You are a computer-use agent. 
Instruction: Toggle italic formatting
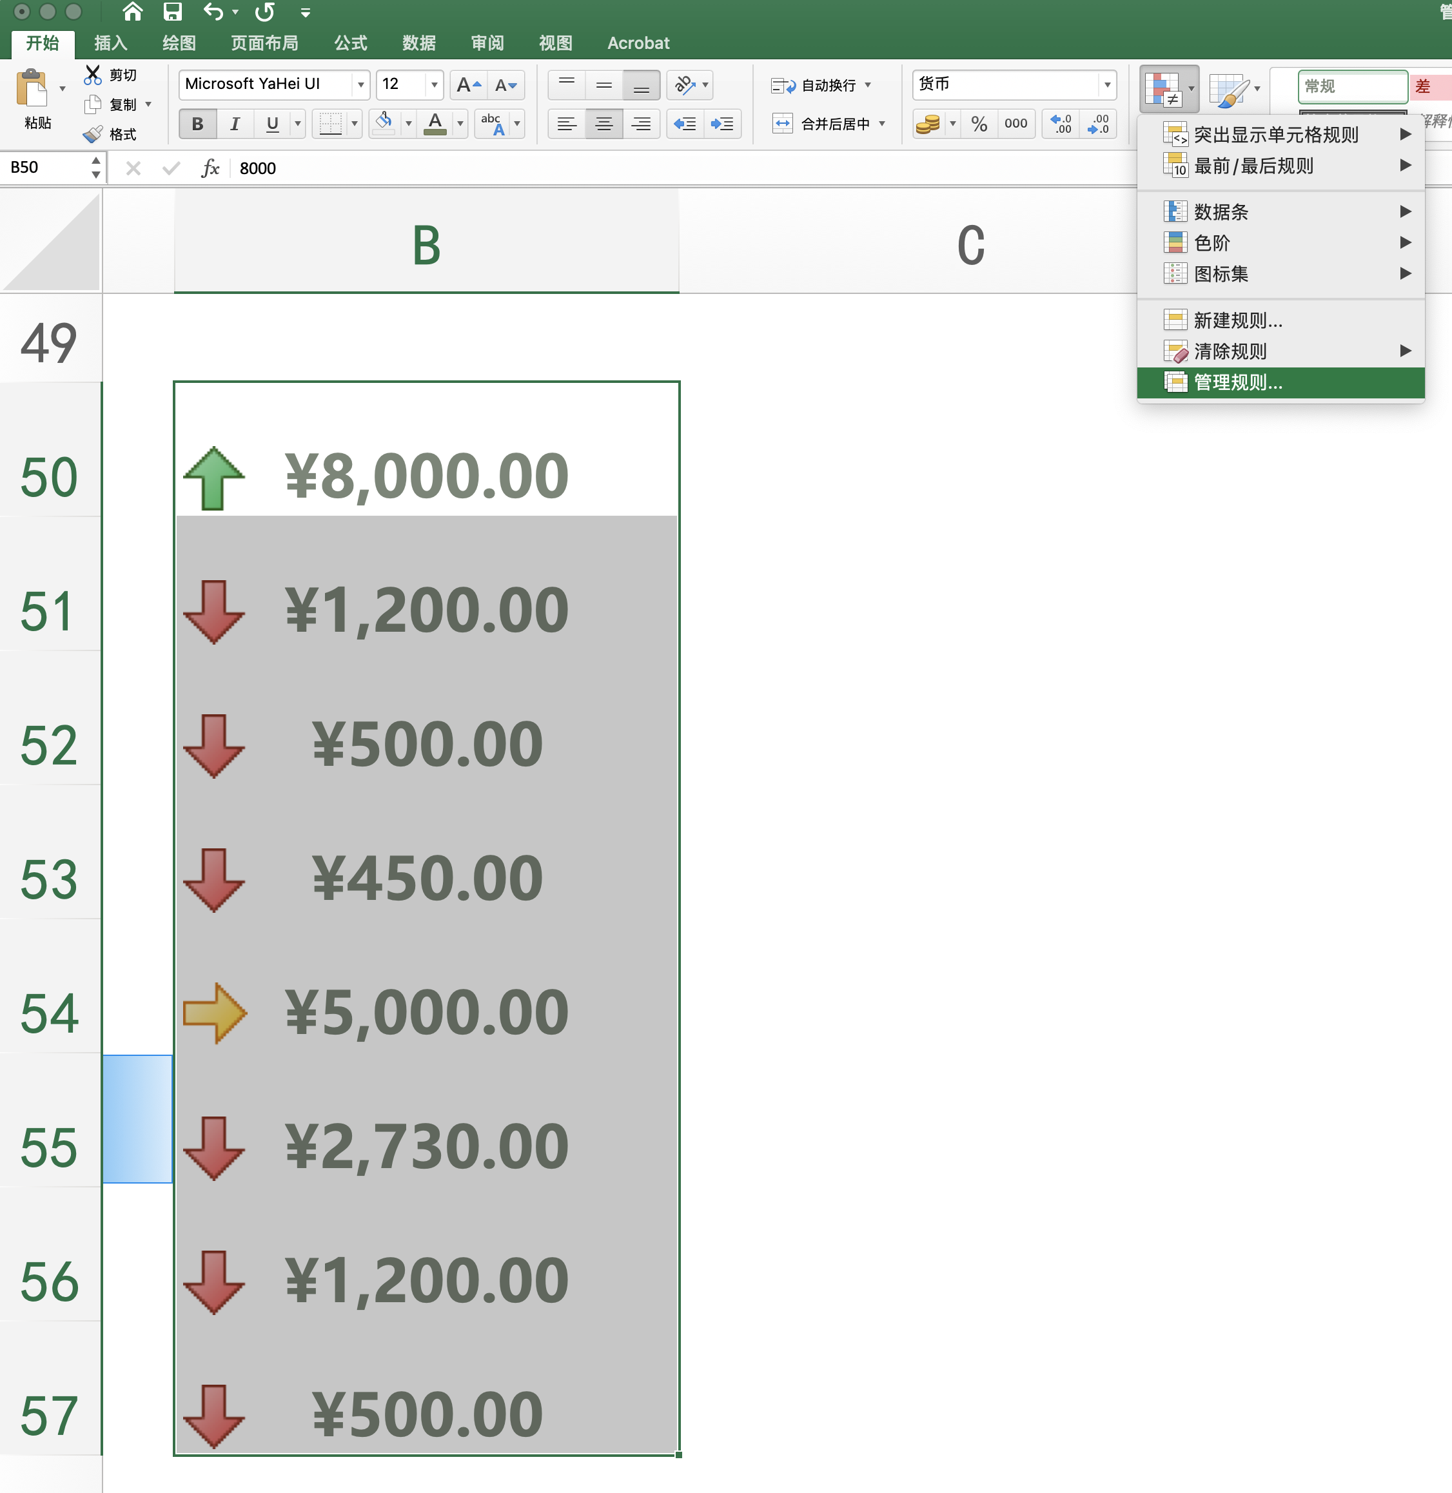click(x=235, y=124)
